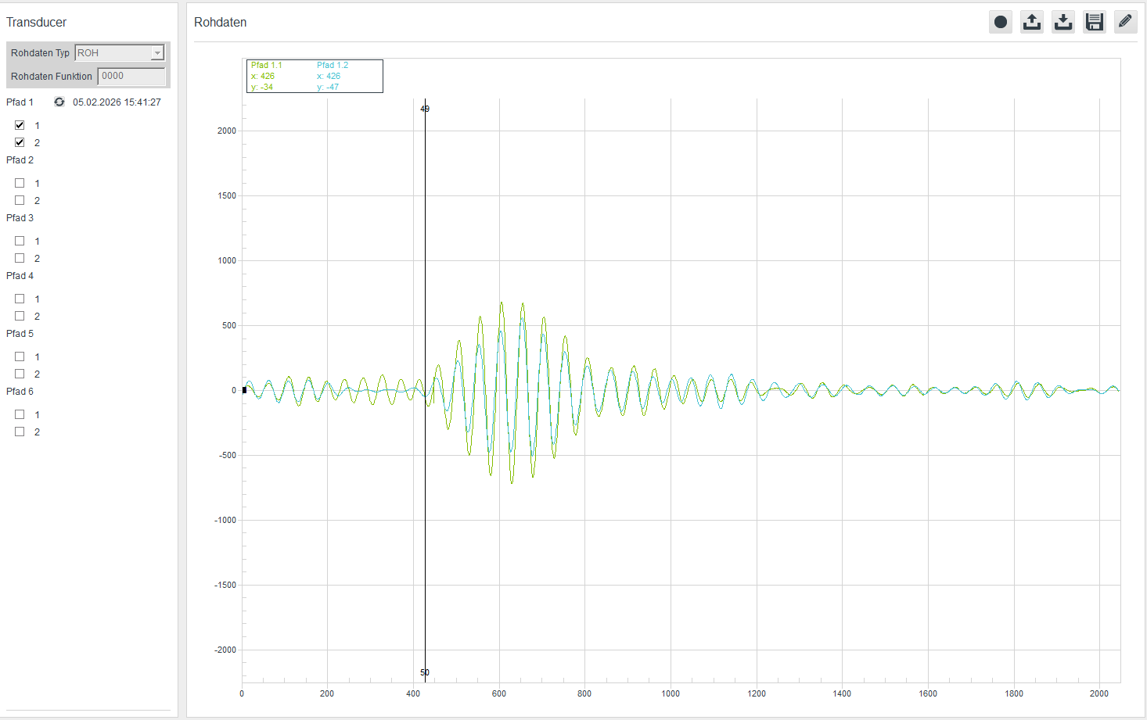Enable checkbox 1 under Pfad 6
The image size is (1147, 720).
[x=20, y=414]
